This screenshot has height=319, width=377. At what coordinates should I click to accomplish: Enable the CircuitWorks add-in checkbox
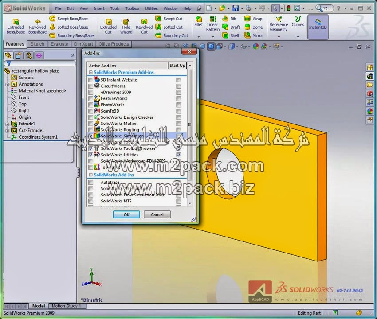click(90, 86)
